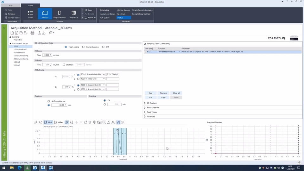This screenshot has width=304, height=171.
Task: Open the Sequence layout
Action: tap(73, 14)
